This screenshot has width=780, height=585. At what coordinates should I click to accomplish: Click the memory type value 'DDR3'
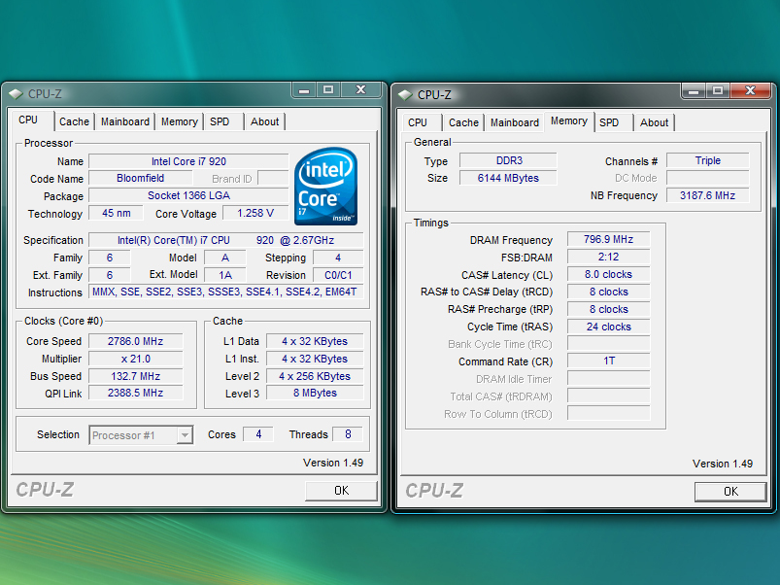coord(508,160)
